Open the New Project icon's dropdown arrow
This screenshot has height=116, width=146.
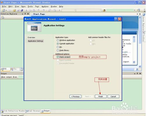[x=6, y=10]
